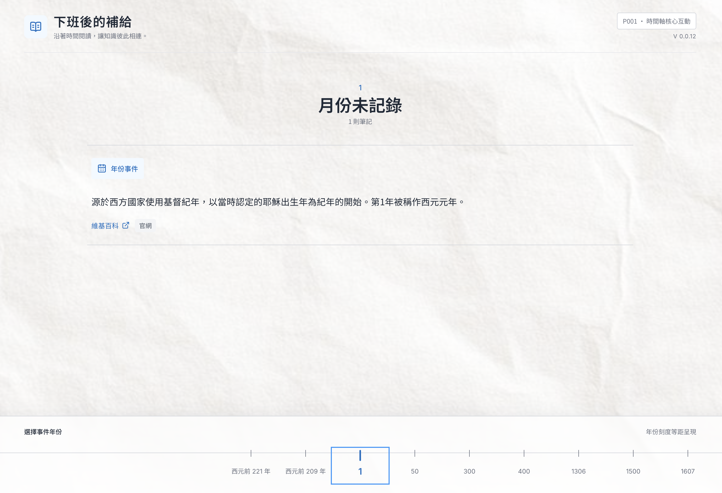
Task: Click the 年份事件 badge
Action: pyautogui.click(x=117, y=168)
